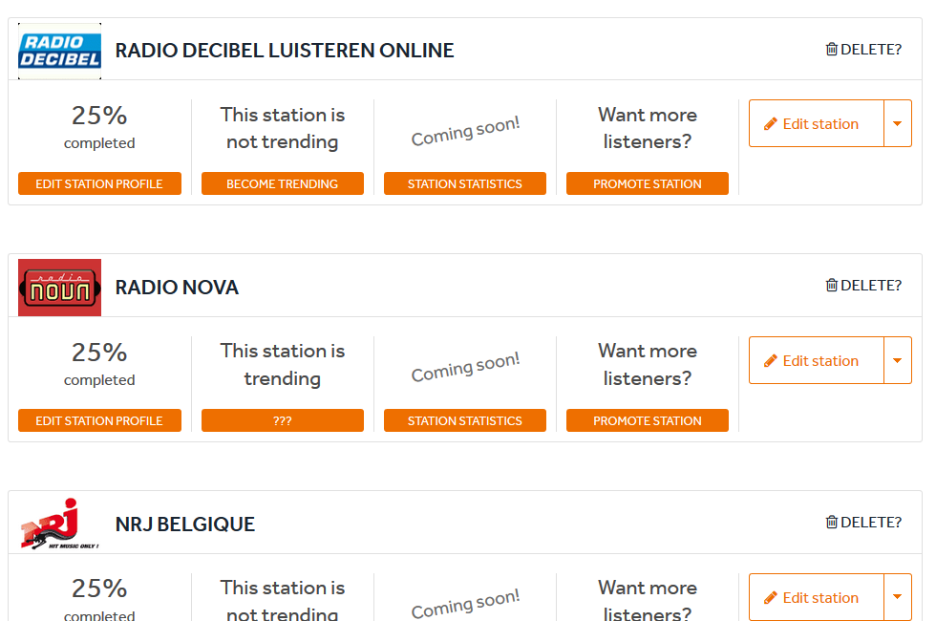Click the NRJ Belgique station logo
The width and height of the screenshot is (936, 621).
click(59, 524)
